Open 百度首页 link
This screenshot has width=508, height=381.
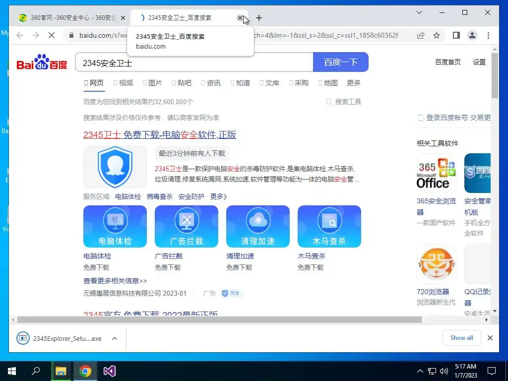pos(448,62)
